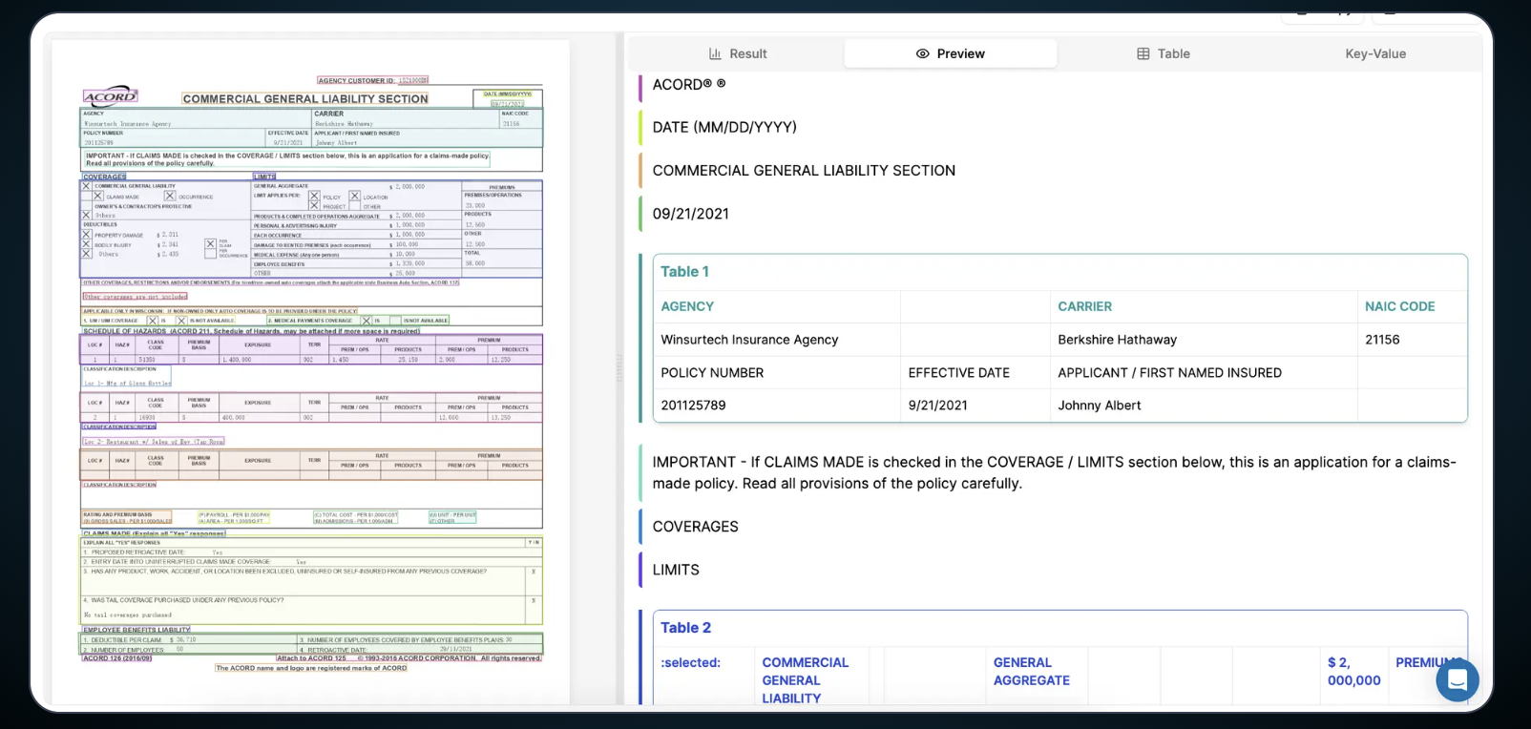Image resolution: width=1531 pixels, height=729 pixels.
Task: Click the Table 1 heading
Action: coord(684,272)
